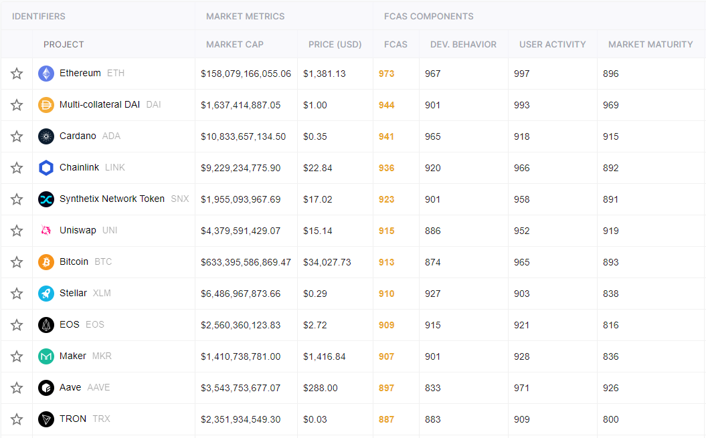This screenshot has height=438, width=706.
Task: Open the TRON project link
Action: click(x=73, y=419)
